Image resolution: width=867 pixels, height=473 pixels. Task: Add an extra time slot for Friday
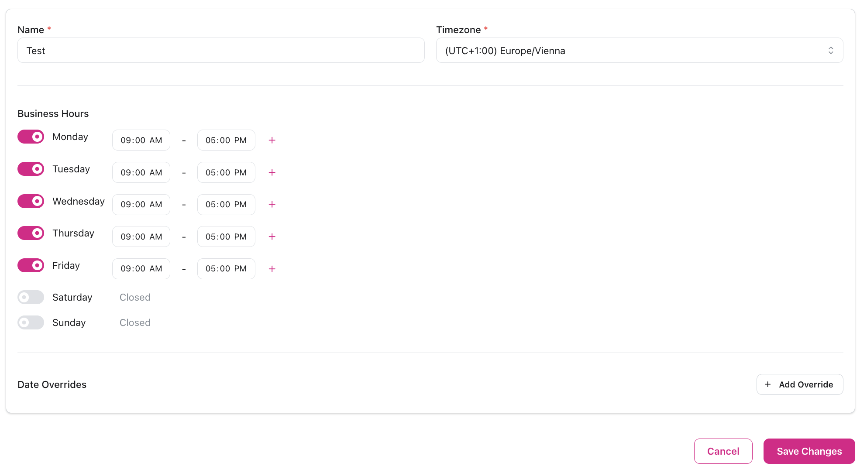(x=272, y=269)
